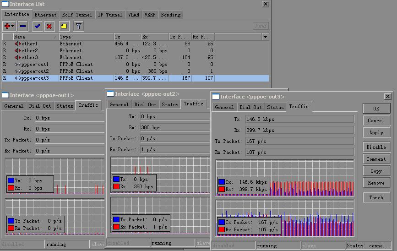Click into the Find search field

261,26
